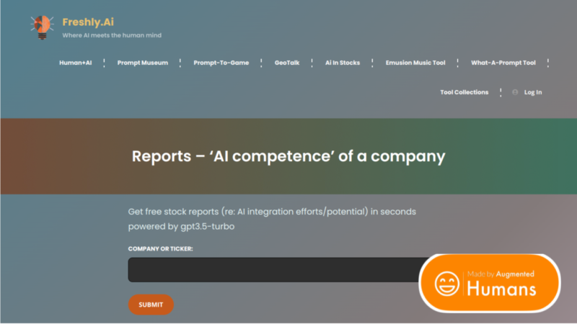577x324 pixels.
Task: Click the Log In link
Action: point(533,92)
